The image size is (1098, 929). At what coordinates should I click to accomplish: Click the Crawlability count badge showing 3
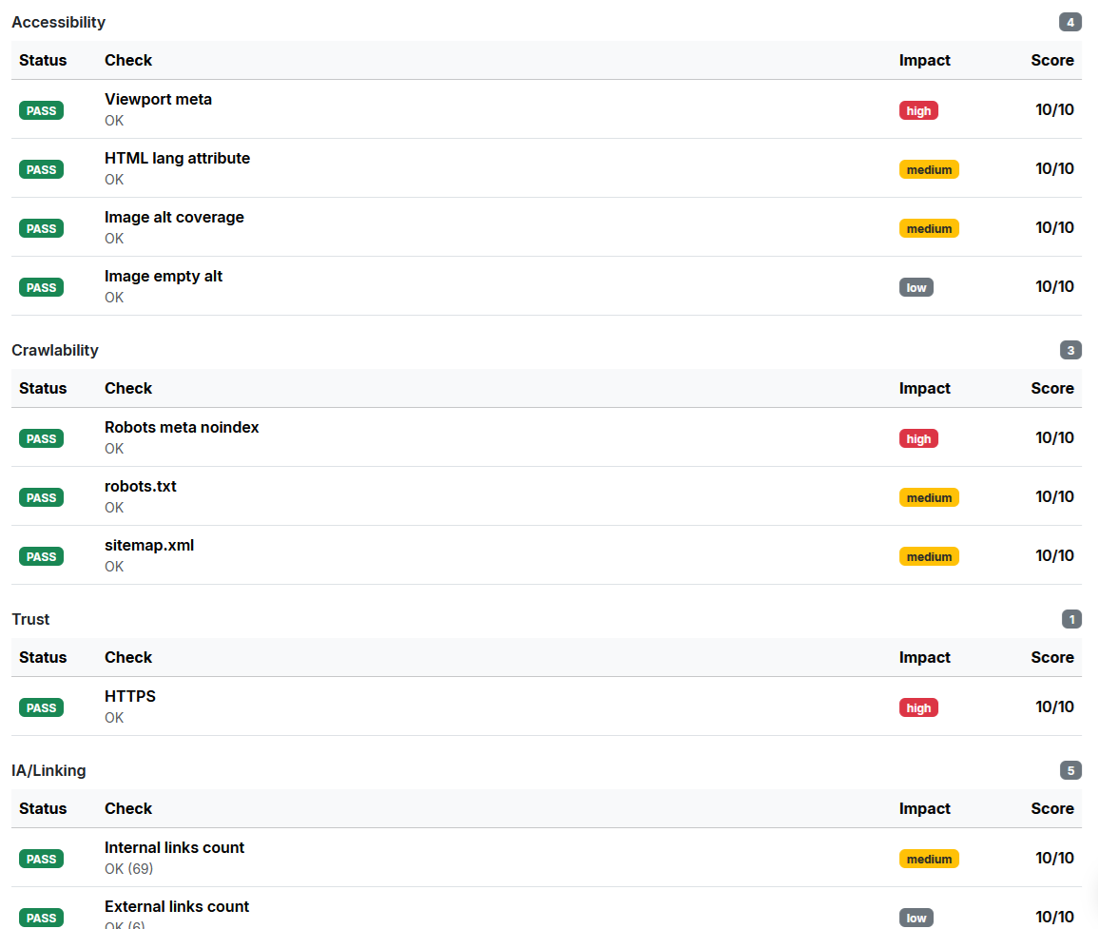[x=1070, y=351]
